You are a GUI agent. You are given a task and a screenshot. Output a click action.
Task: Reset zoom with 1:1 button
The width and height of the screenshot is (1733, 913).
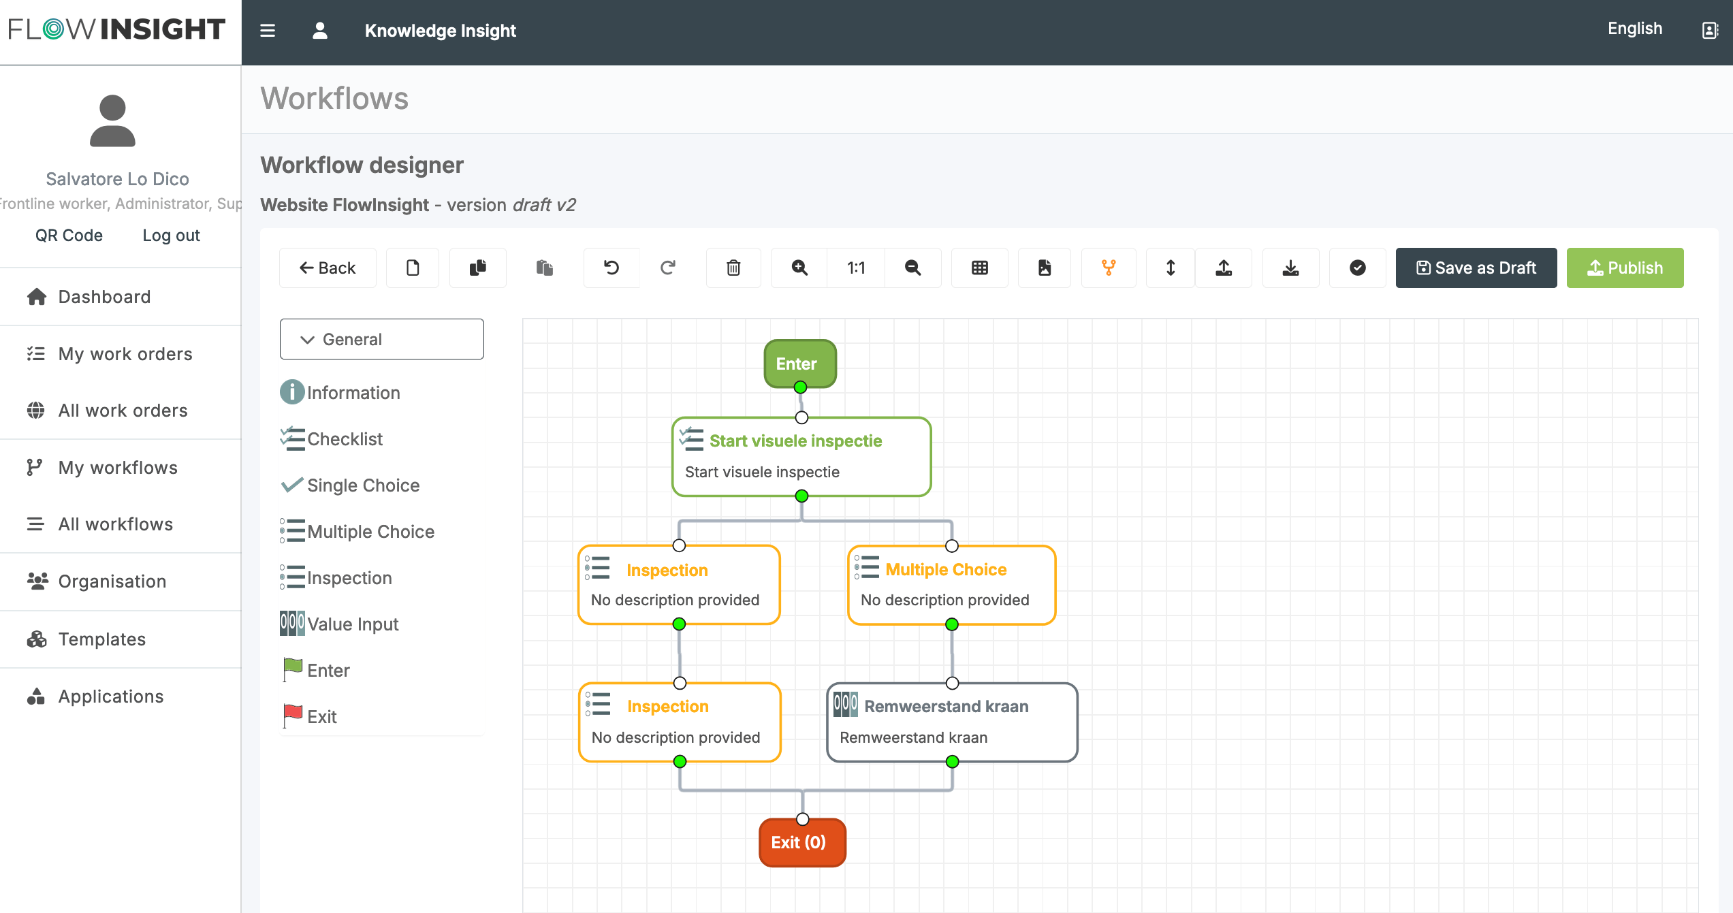[855, 268]
